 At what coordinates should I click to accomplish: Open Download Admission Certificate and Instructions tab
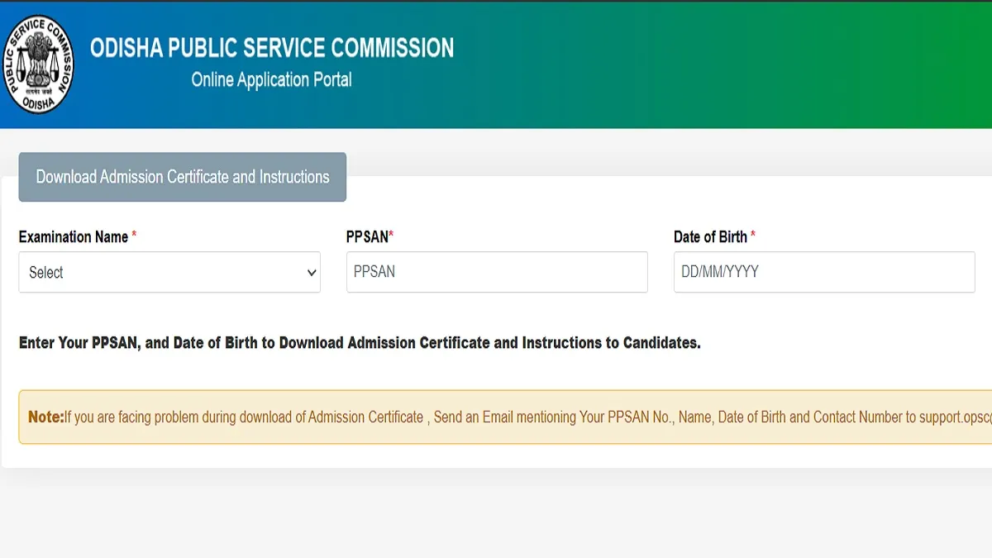pyautogui.click(x=183, y=177)
